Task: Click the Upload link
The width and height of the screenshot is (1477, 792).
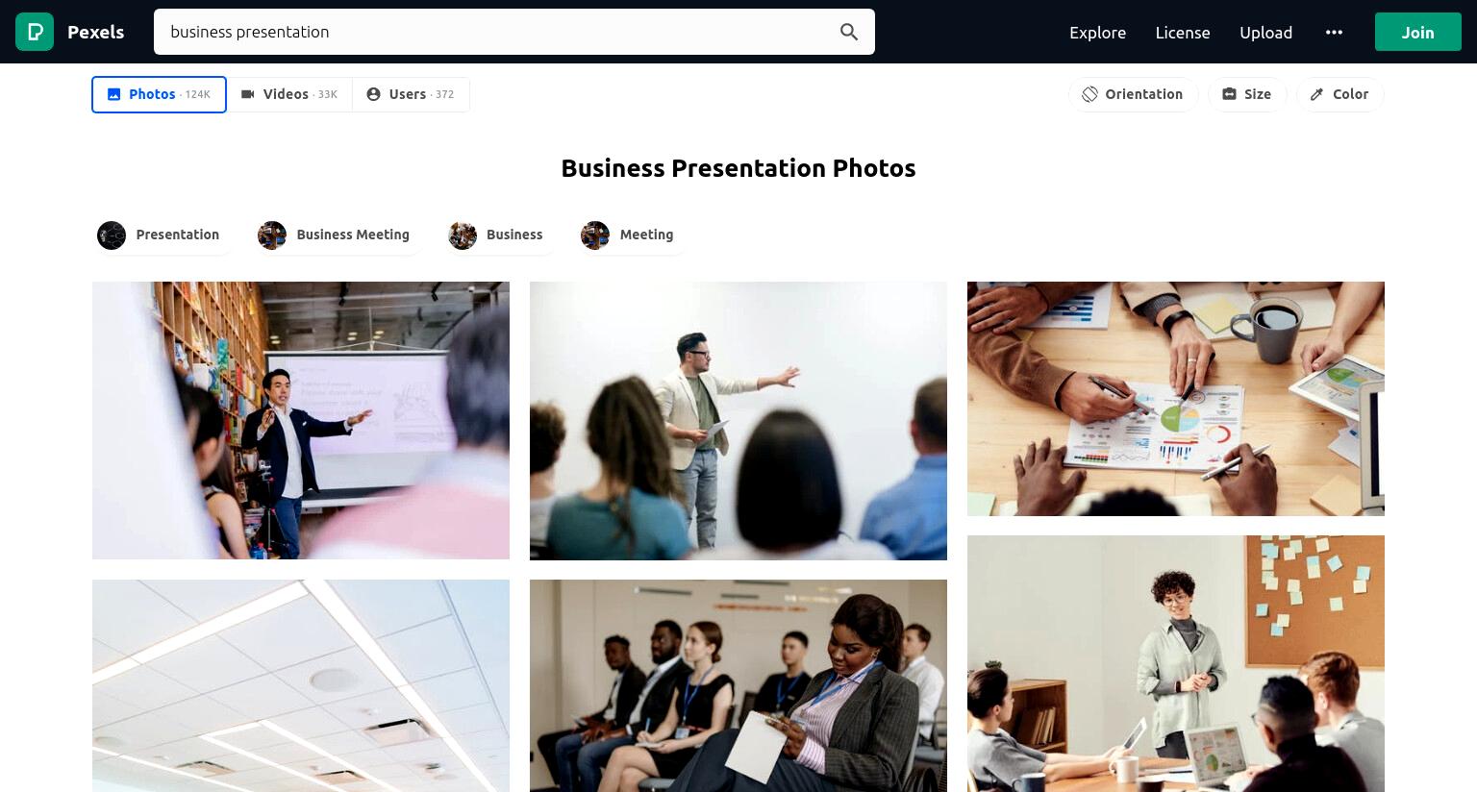Action: 1265,32
